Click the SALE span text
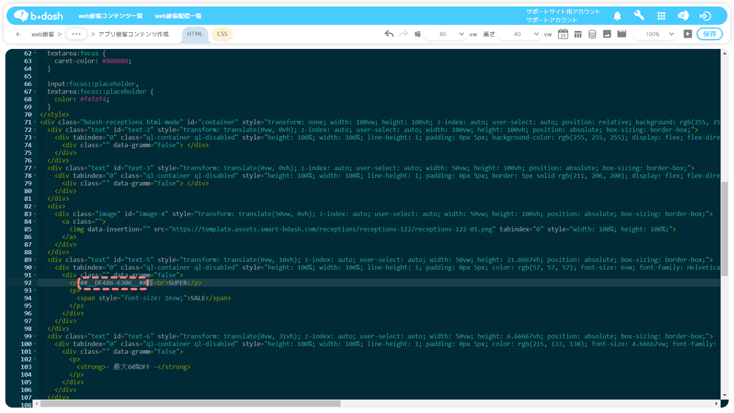The height and width of the screenshot is (413, 734). pos(198,298)
